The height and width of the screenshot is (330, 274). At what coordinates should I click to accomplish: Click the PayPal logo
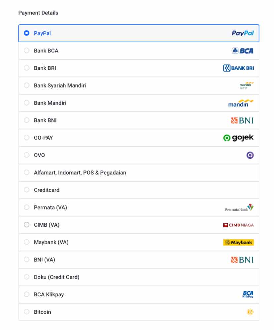click(x=243, y=33)
